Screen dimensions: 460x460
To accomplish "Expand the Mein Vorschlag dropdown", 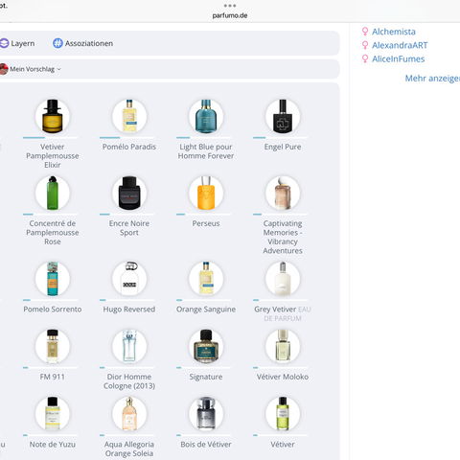I will [x=58, y=69].
